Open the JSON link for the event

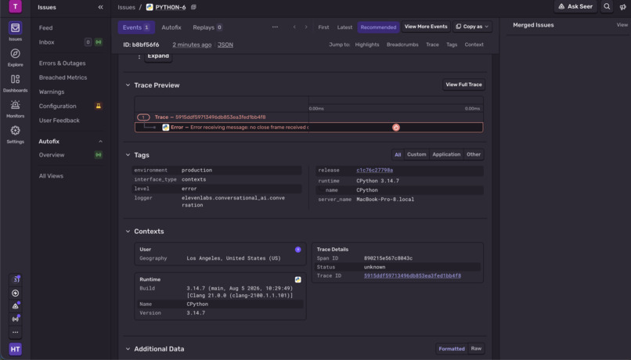tap(225, 45)
